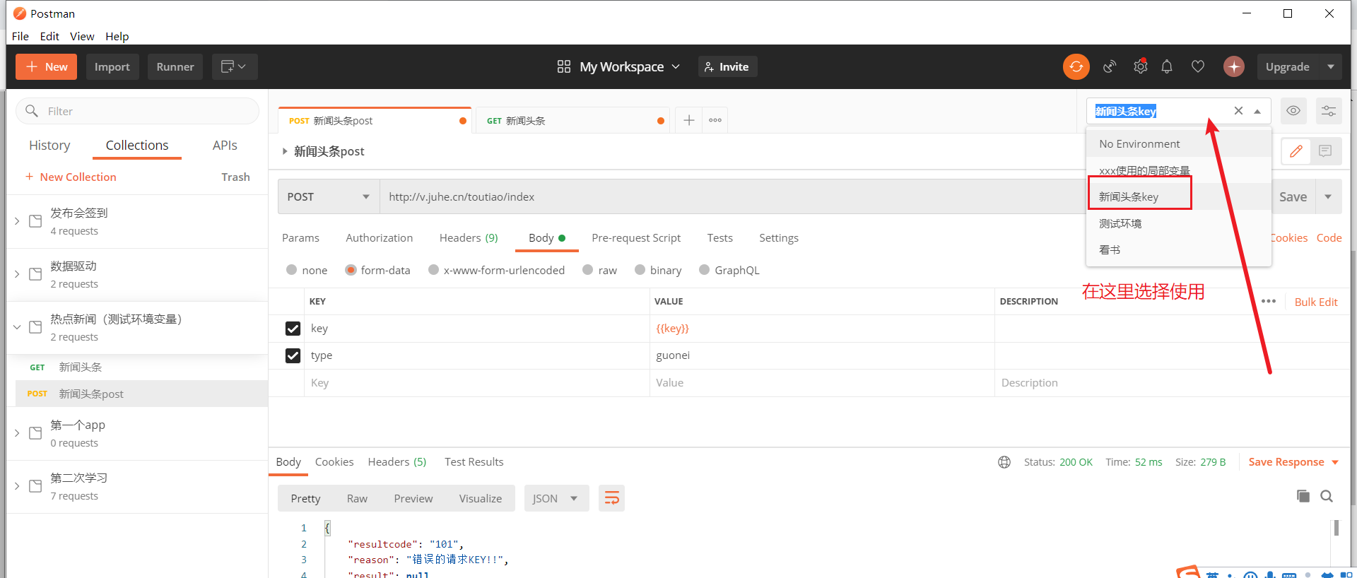1357x578 pixels.
Task: Click the 第二次学习 collection folder icon
Action: 35,486
